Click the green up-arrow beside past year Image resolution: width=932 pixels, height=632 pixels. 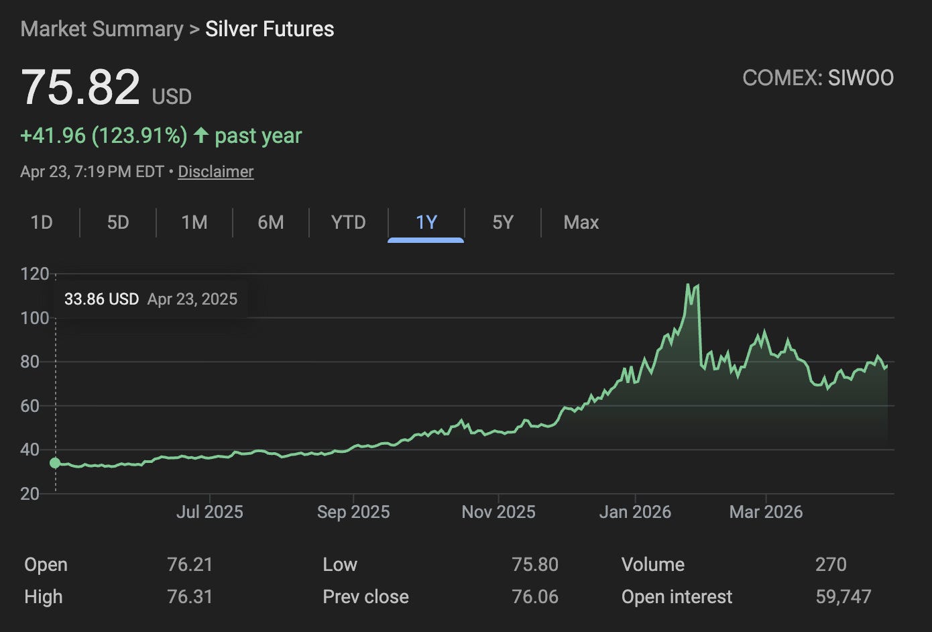click(x=200, y=136)
